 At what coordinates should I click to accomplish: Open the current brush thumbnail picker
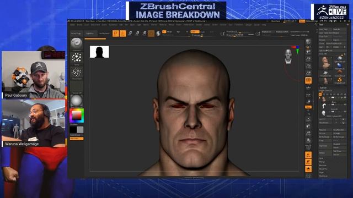[x=77, y=44]
